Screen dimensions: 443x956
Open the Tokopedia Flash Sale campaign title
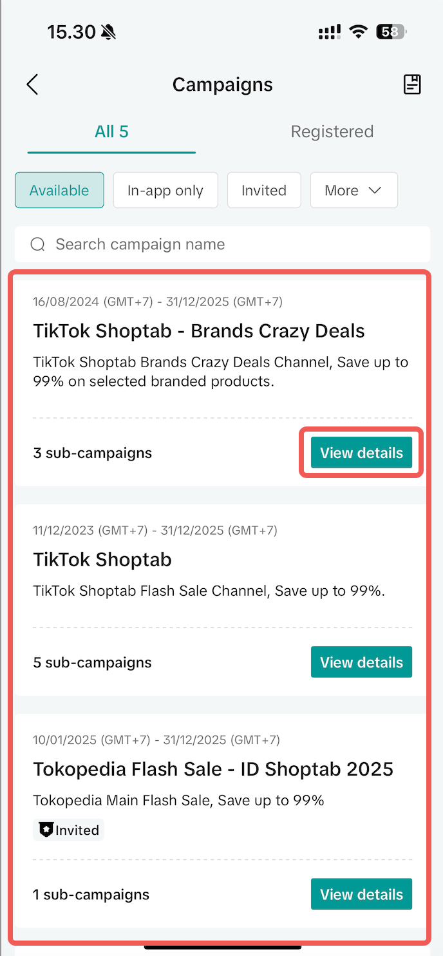213,769
